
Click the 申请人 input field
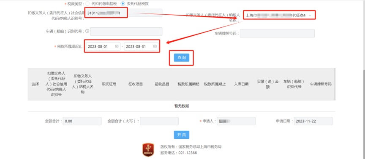pyautogui.click(x=236, y=121)
